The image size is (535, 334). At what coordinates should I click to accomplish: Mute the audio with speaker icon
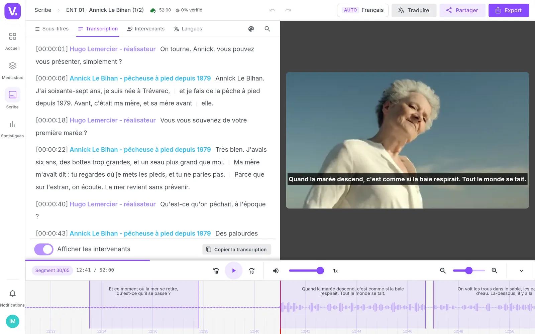click(276, 271)
